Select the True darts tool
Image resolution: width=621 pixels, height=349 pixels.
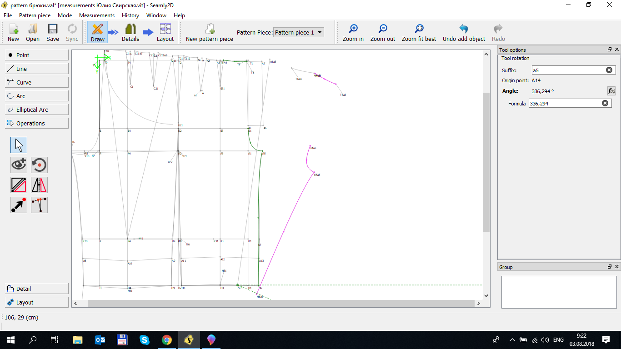(39, 205)
